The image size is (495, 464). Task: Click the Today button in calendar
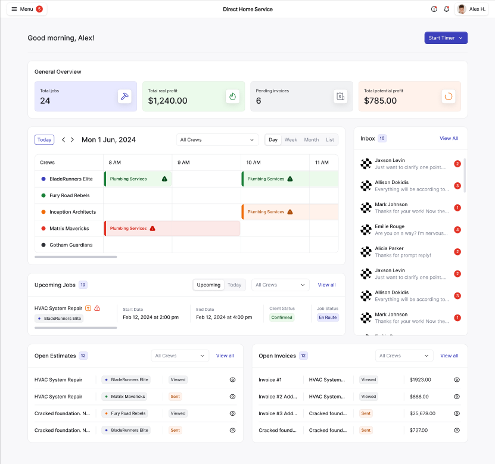[44, 140]
